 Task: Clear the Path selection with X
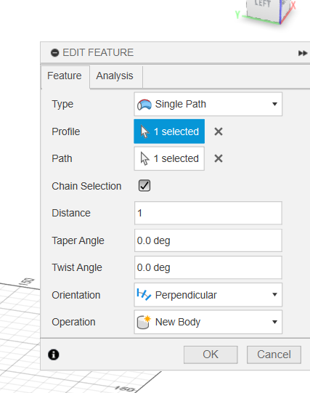pyautogui.click(x=219, y=158)
